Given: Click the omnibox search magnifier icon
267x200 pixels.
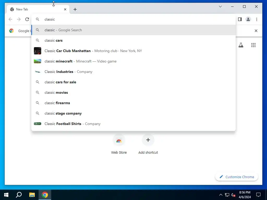Looking at the screenshot, I should (x=38, y=19).
